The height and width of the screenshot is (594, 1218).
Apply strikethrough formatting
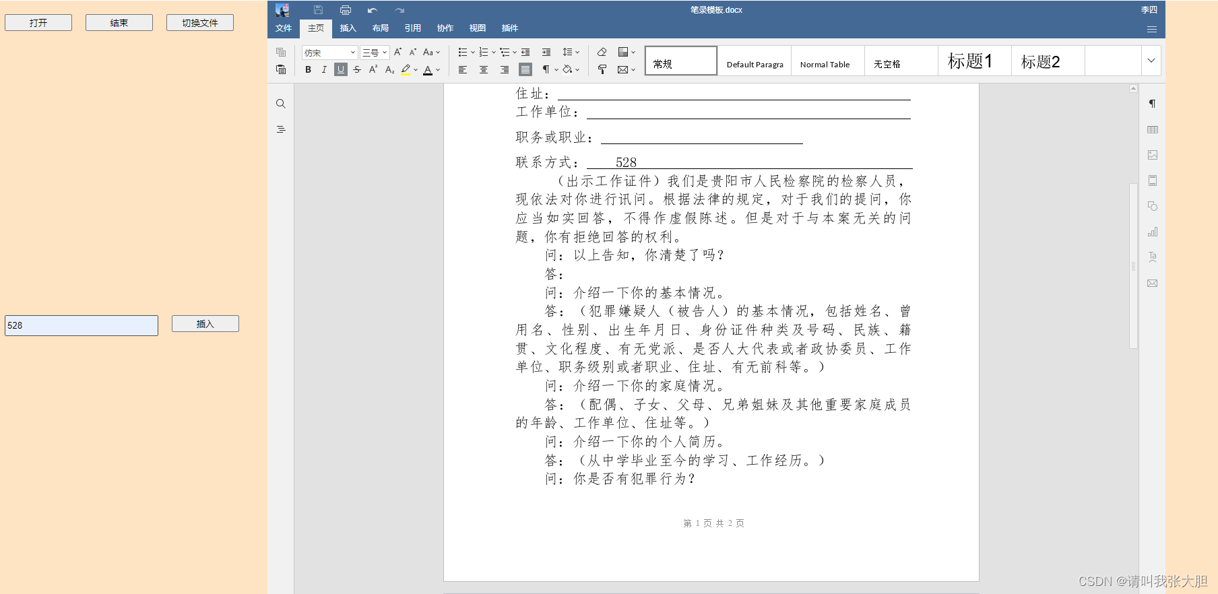357,69
